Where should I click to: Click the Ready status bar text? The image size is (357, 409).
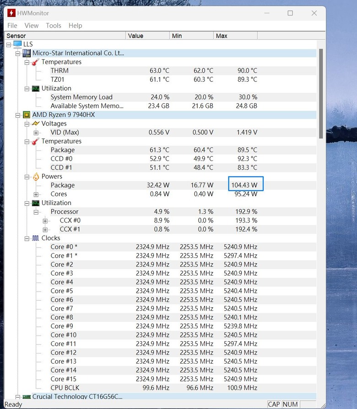[x=13, y=404]
